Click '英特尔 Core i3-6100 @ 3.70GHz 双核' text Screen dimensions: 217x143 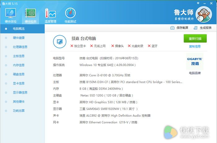[105, 76]
